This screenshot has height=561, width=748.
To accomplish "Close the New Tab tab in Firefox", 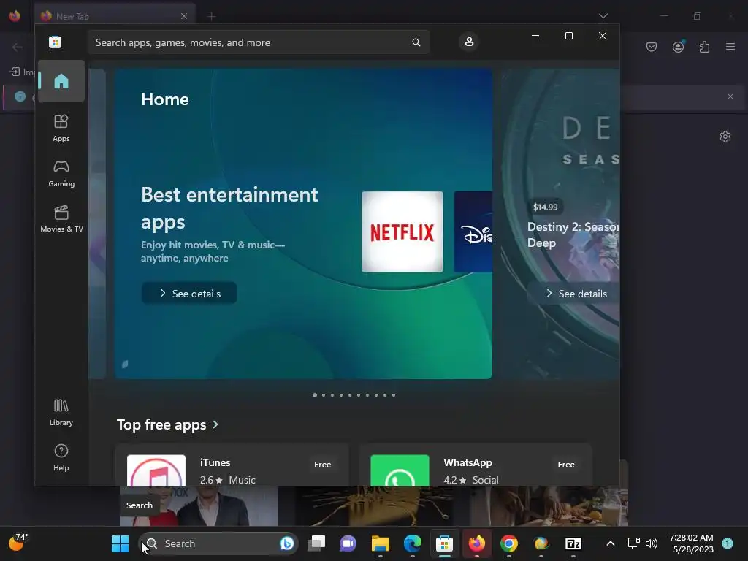I will (183, 16).
